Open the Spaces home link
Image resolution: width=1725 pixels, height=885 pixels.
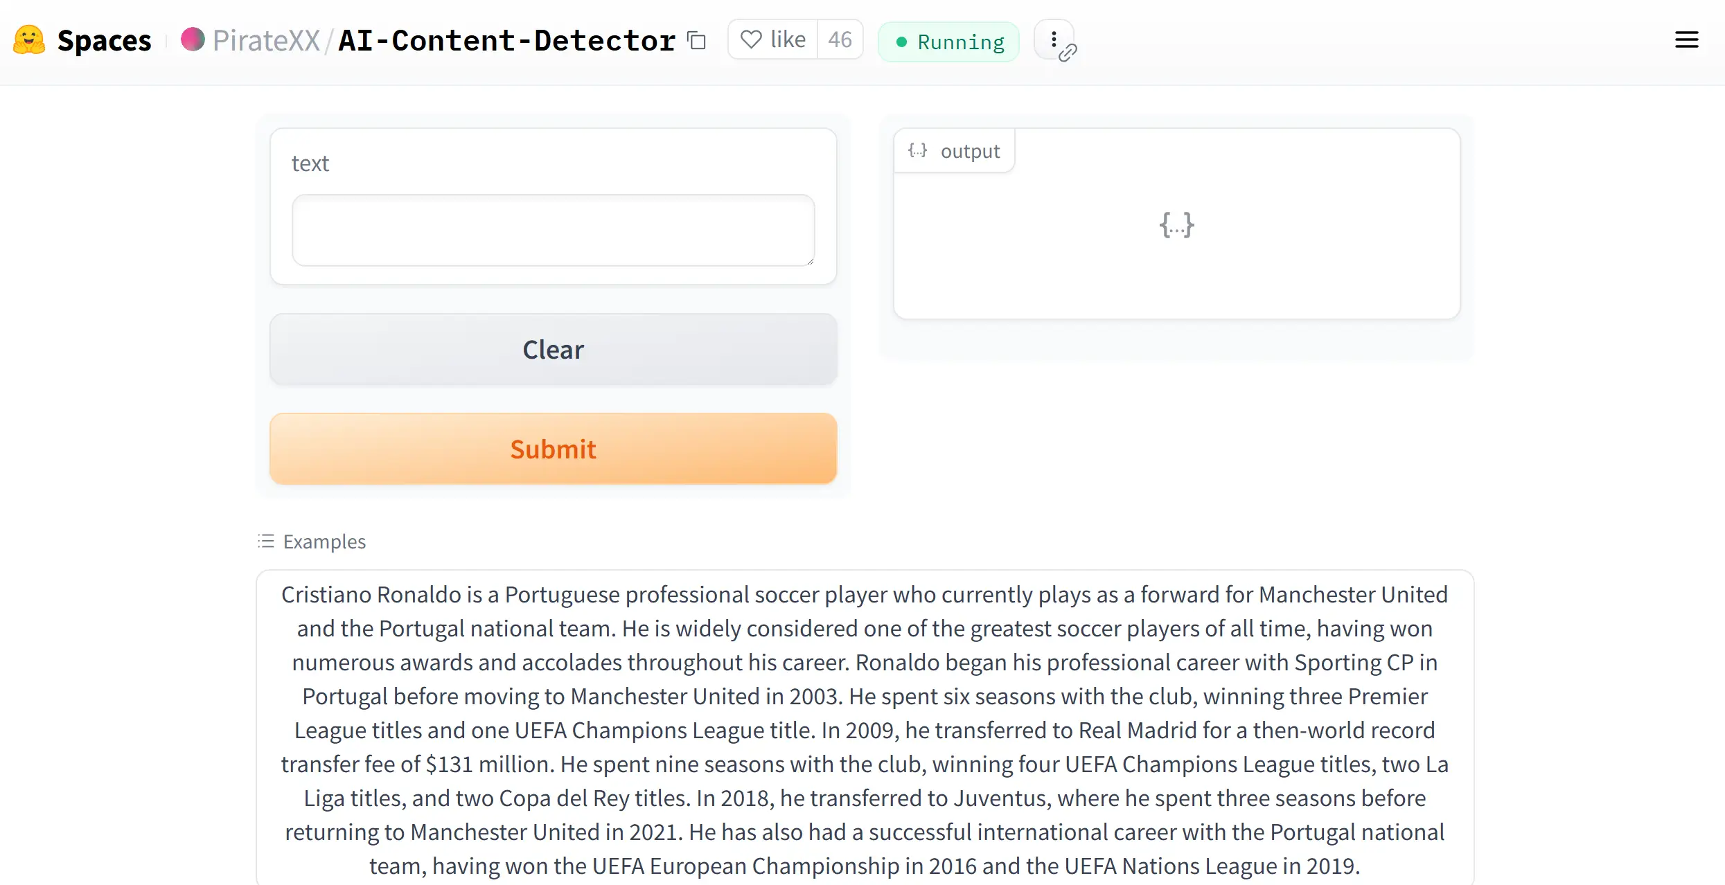(104, 40)
